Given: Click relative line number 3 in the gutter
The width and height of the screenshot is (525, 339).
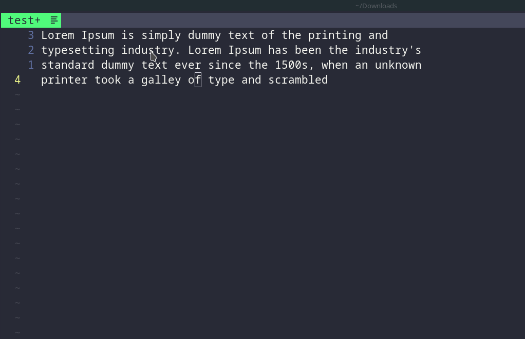Looking at the screenshot, I should (x=30, y=35).
